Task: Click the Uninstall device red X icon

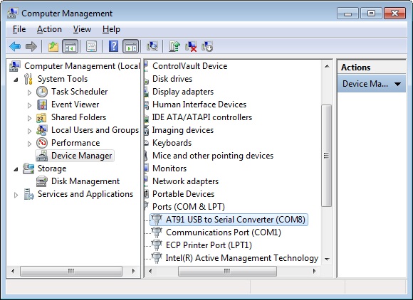Action: 191,46
